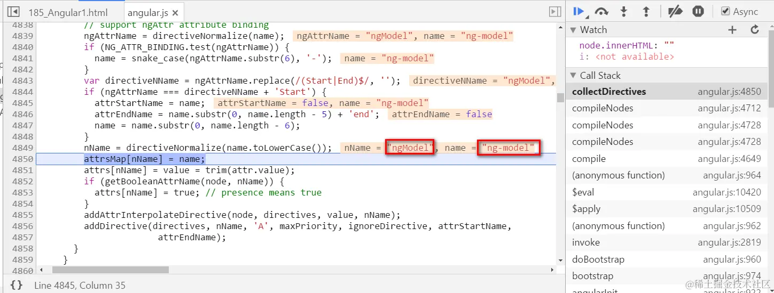Click the editor scrollbar down arrow
Screen dimensions: 774x293
point(560,261)
